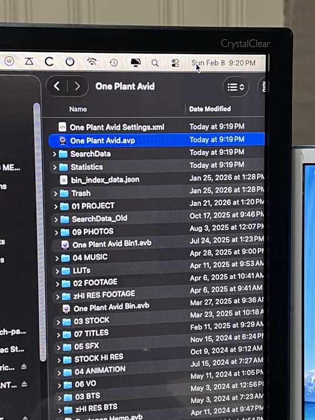Sort by Date Modified column header
Screen dimensions: 315x420
click(x=210, y=109)
